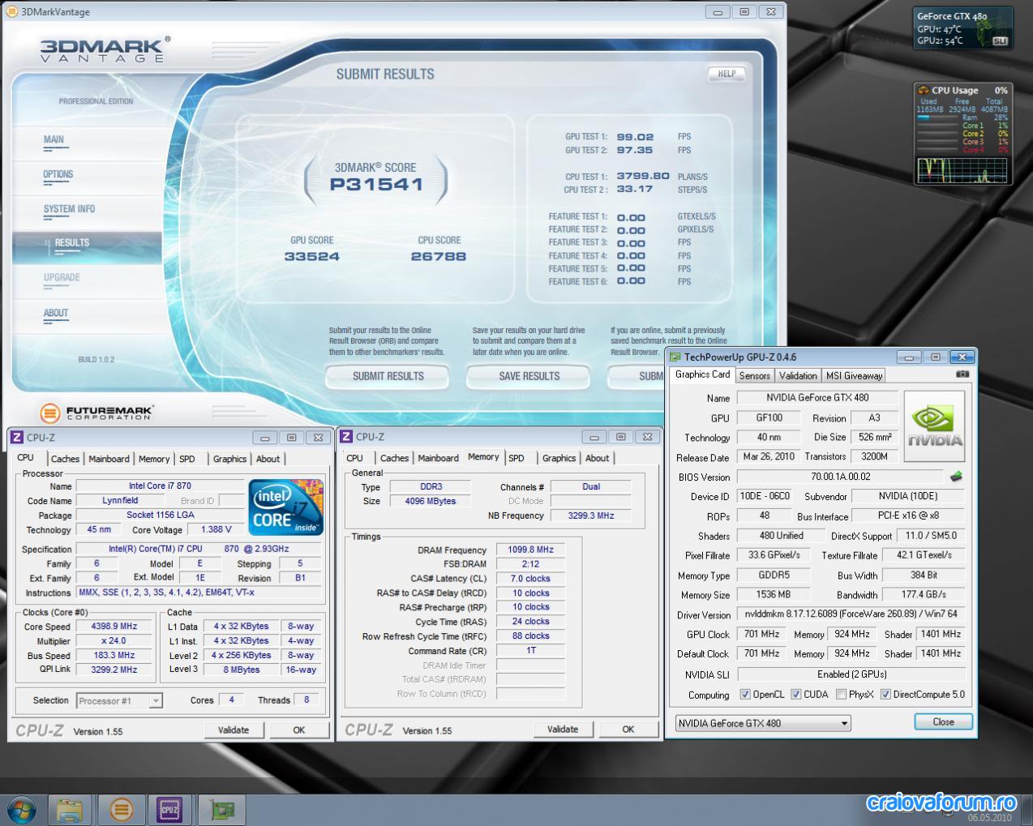Viewport: 1033px width, 826px height.
Task: Click the BIOS save chip icon in GPU-Z
Action: click(x=956, y=477)
